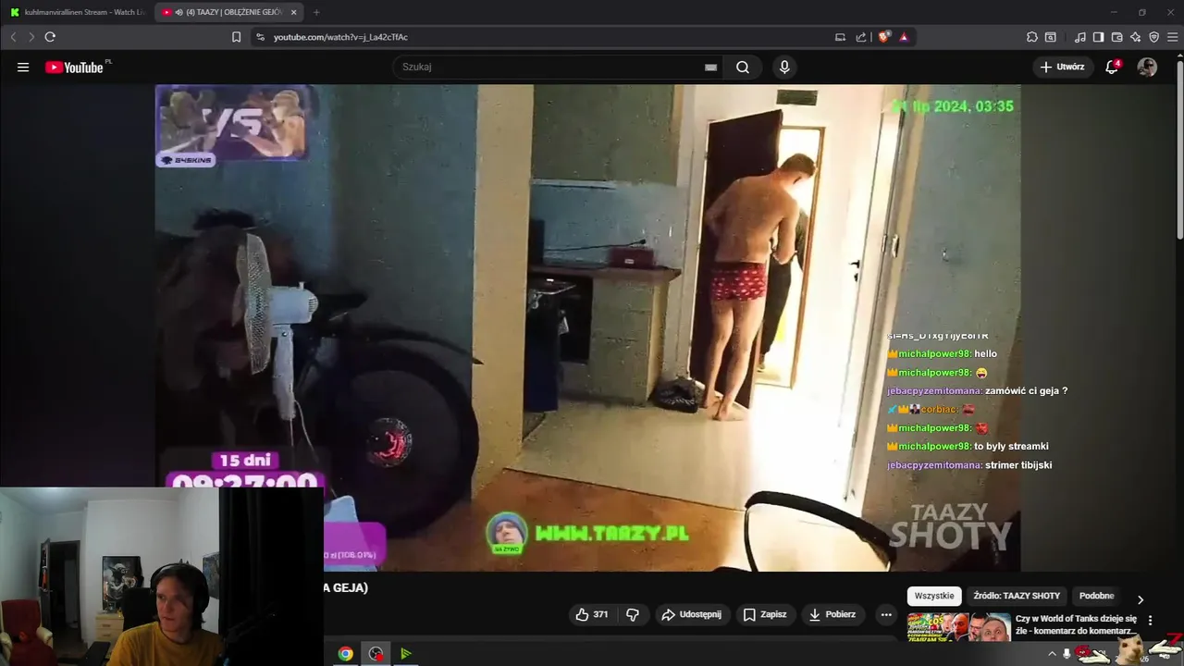The image size is (1184, 666).
Task: Switch to kuhlmanvirallinen Stream tab
Action: coord(77,12)
